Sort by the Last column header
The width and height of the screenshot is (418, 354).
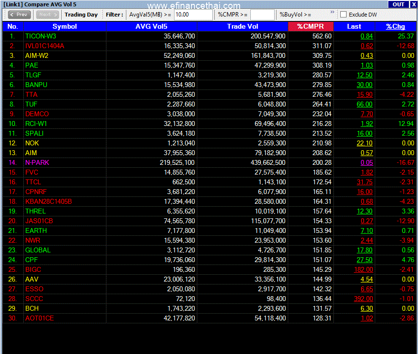coord(354,26)
